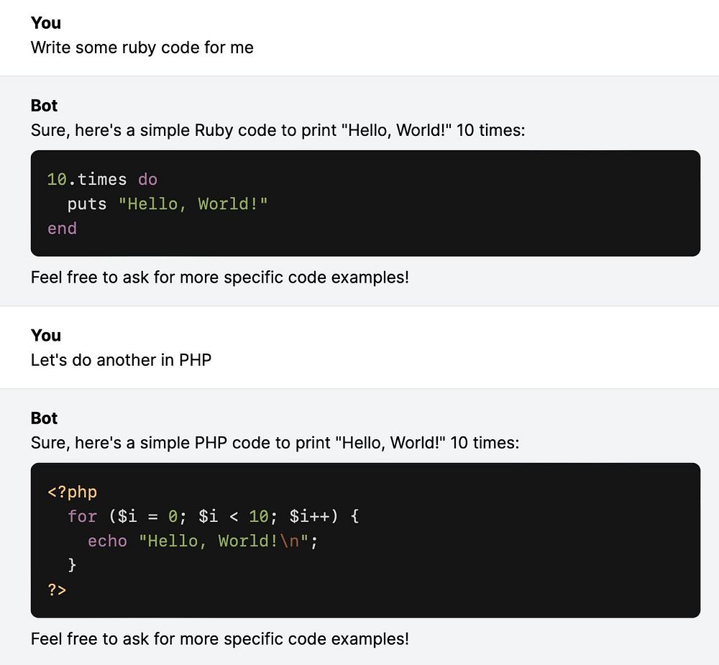
Task: Click '10.times do' in the Ruby code block
Action: [x=102, y=179]
